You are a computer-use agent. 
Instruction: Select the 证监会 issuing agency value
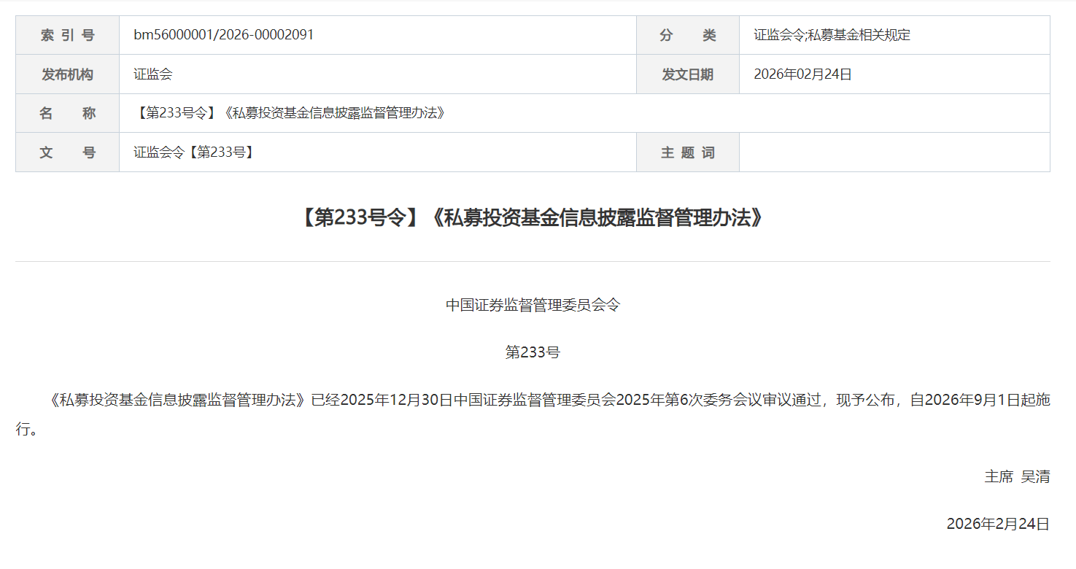tap(152, 74)
